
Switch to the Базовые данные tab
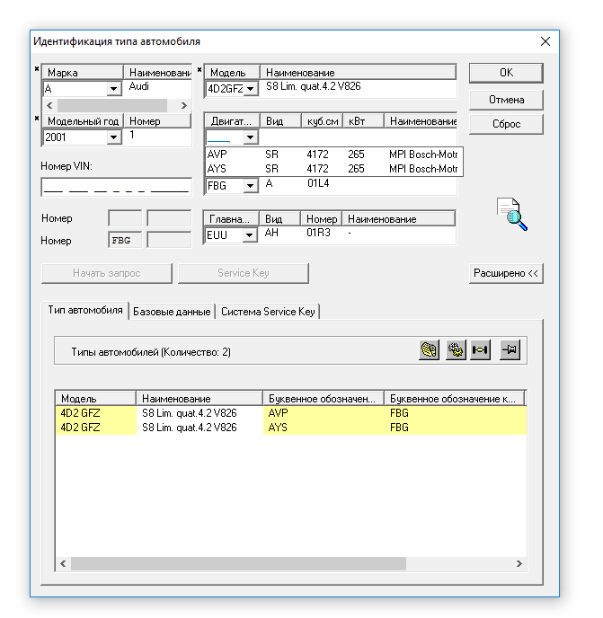tap(172, 312)
